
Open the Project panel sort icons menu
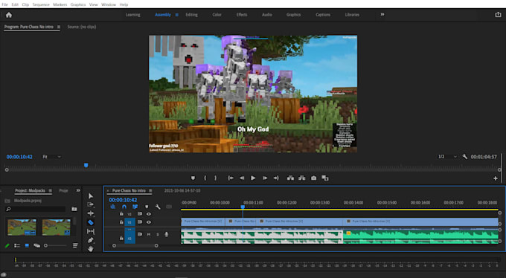pyautogui.click(x=75, y=246)
